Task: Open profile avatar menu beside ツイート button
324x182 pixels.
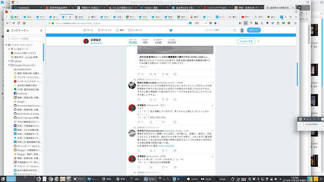Action: (x=242, y=30)
